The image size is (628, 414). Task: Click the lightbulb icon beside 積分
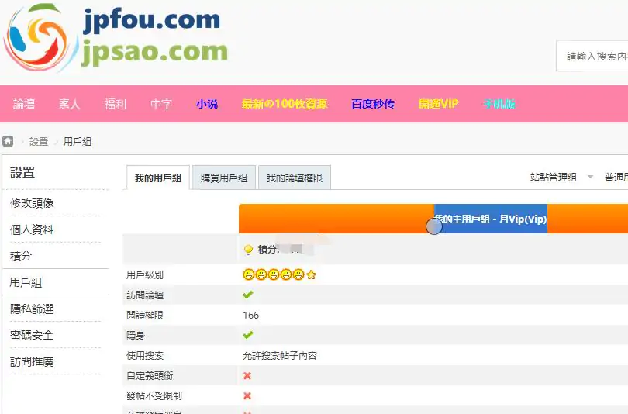tap(248, 250)
